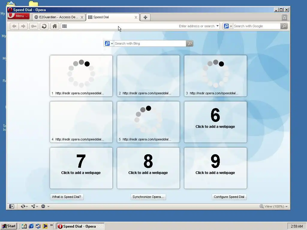The width and height of the screenshot is (307, 230).
Task: Open the red Opera Menu button
Action: tap(18, 16)
